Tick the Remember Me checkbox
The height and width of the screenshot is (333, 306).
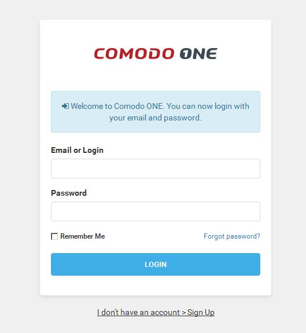click(x=54, y=236)
